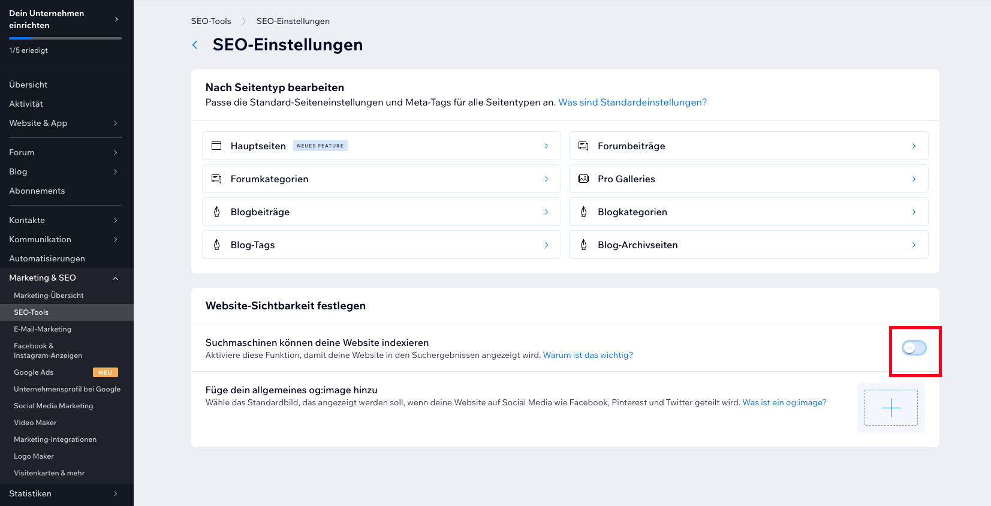The width and height of the screenshot is (991, 506).
Task: Open Social Media Marketing menu item
Action: pyautogui.click(x=53, y=406)
